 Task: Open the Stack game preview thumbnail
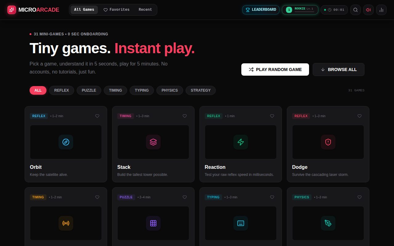coord(153,142)
